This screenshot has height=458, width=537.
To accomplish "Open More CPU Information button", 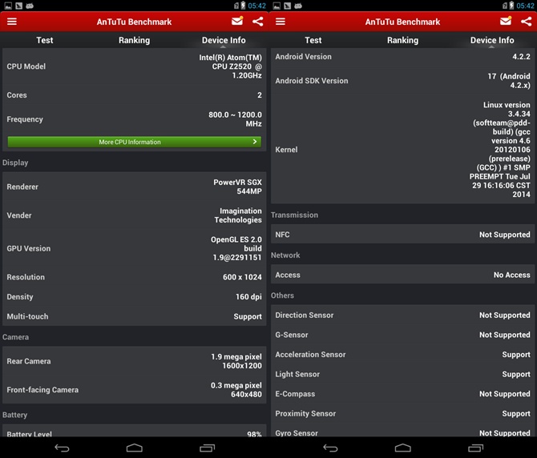I will pos(135,142).
